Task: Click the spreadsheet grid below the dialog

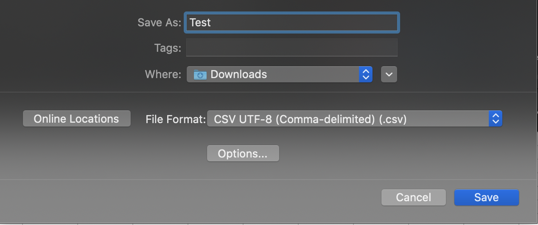Action: [269, 223]
